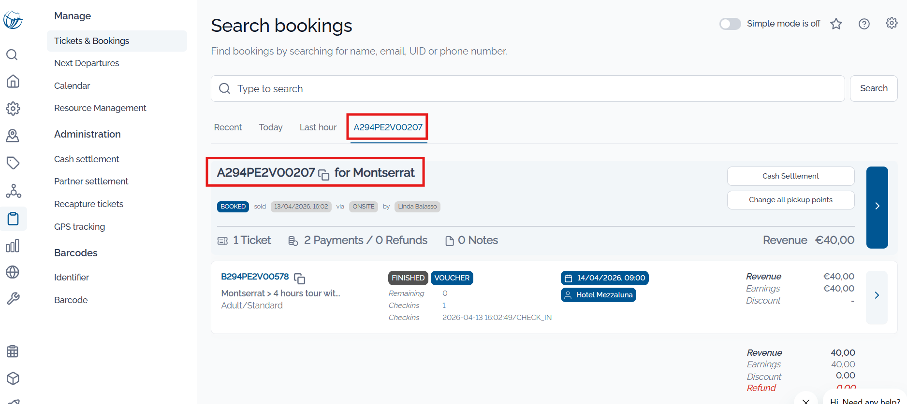
Task: Open the network nodes icon in sidebar
Action: click(x=14, y=191)
